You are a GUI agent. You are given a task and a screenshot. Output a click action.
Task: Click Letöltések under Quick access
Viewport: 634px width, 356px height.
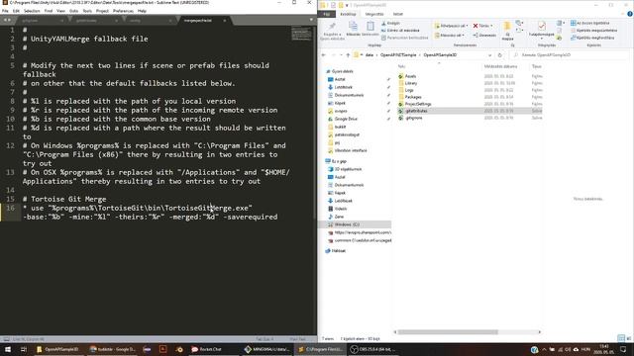click(344, 87)
